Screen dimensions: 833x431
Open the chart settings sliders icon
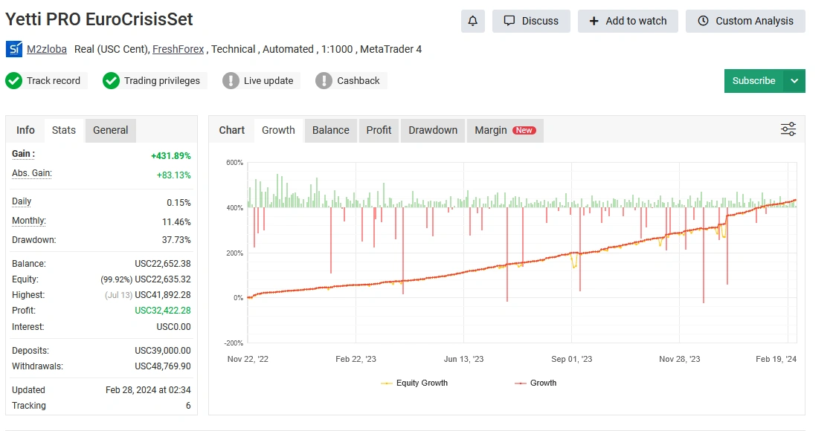(788, 129)
